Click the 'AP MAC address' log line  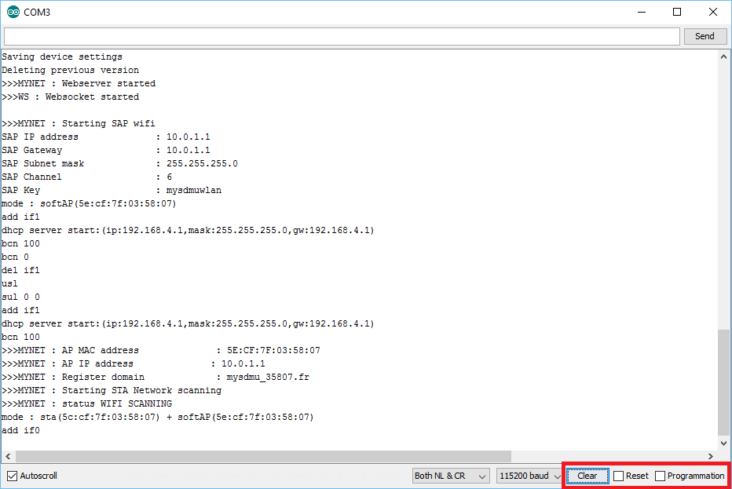[x=161, y=350]
